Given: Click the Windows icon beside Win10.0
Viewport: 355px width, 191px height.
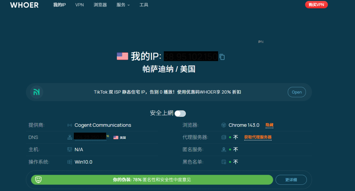Looking at the screenshot, I should [69, 162].
